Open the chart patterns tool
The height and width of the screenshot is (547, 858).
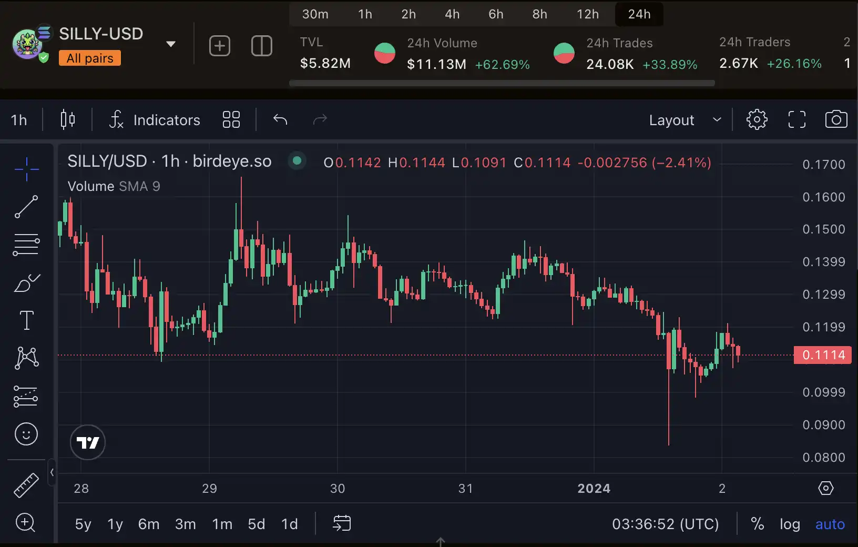pyautogui.click(x=26, y=358)
